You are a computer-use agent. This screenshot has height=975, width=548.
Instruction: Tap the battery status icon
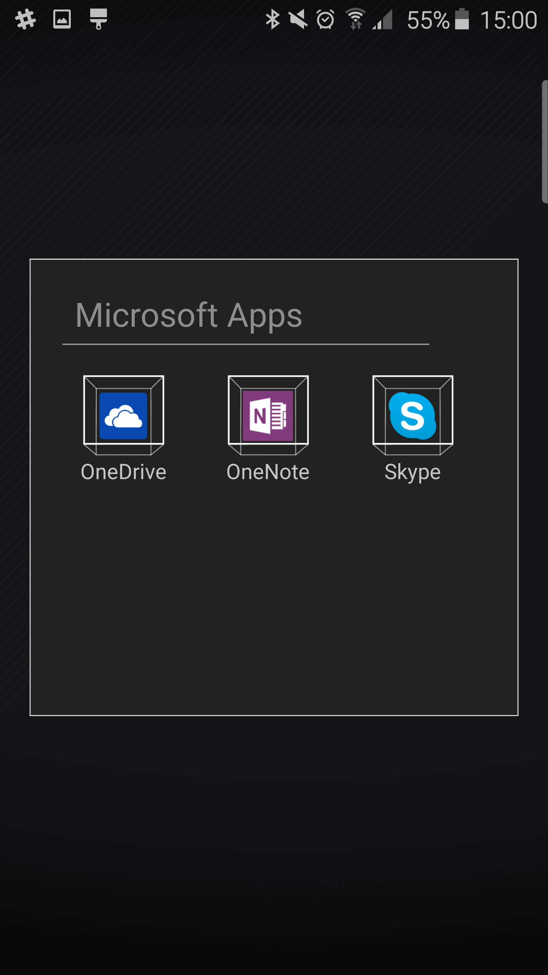tap(462, 19)
